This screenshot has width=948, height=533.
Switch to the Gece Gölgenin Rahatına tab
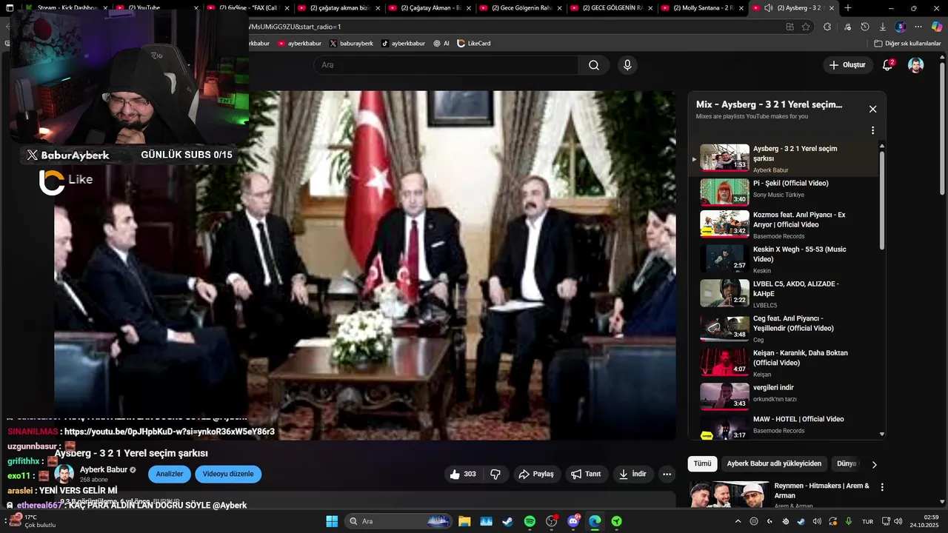[521, 8]
